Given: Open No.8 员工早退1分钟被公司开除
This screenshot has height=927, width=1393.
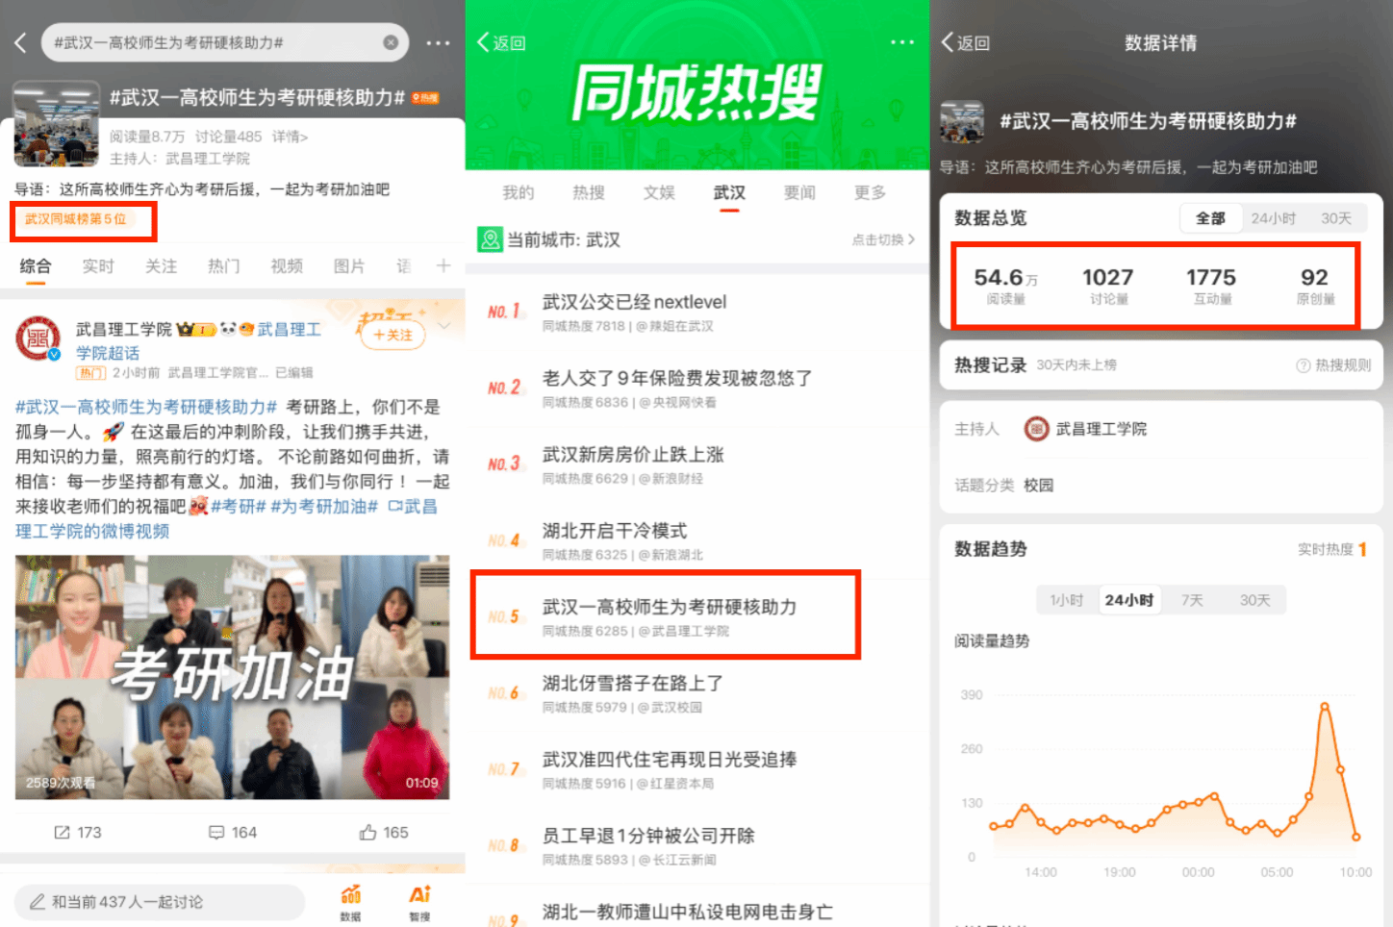Looking at the screenshot, I should [x=697, y=845].
